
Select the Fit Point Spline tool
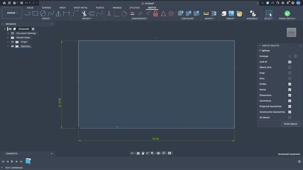[51, 14]
